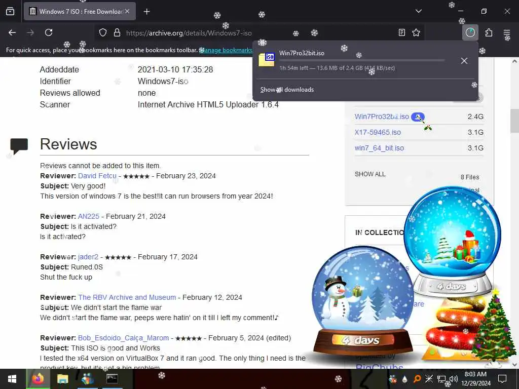Expand the list all tabs chevron
This screenshot has width=519, height=389.
point(418,11)
